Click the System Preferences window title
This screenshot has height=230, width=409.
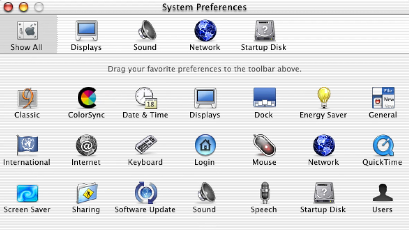click(204, 7)
